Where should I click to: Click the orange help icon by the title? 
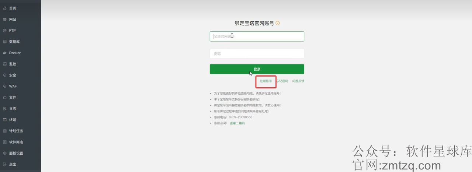pos(278,23)
